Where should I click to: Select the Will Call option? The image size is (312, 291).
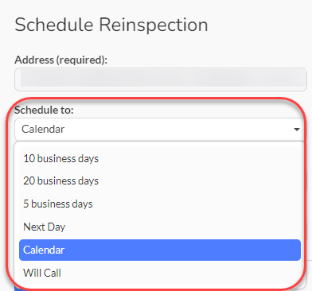(x=160, y=273)
